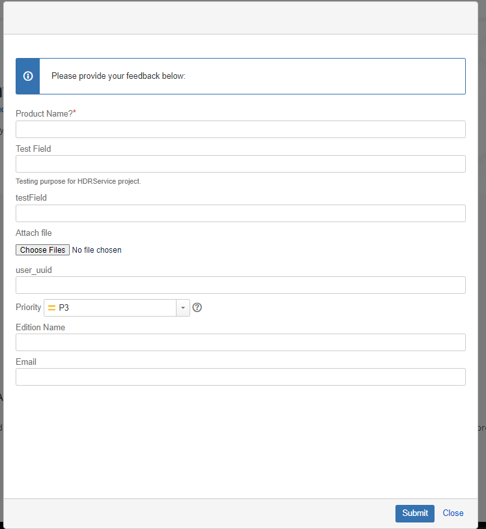Focus the Priority P3 combo box
This screenshot has height=529, width=486.
pos(117,307)
